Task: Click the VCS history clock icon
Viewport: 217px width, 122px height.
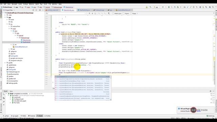Action: point(194,7)
